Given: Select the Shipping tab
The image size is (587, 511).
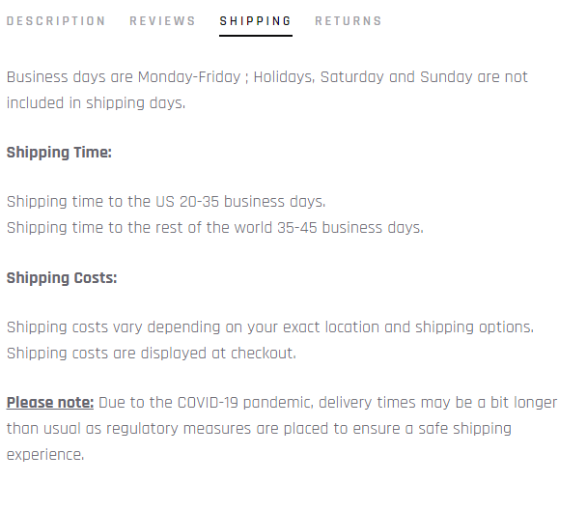Looking at the screenshot, I should 255,21.
